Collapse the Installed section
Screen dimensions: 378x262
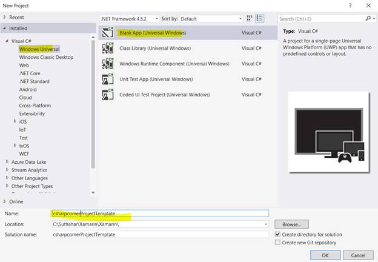(x=4, y=28)
